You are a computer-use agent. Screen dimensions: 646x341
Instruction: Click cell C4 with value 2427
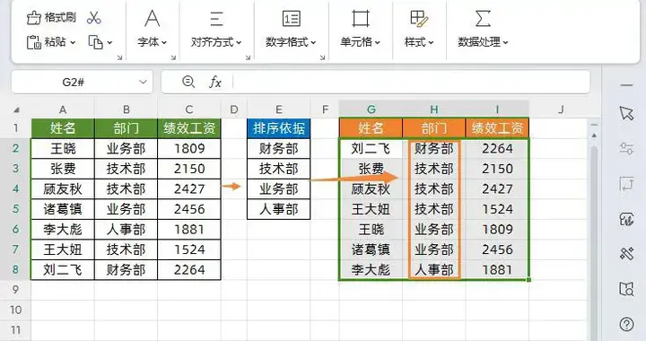coord(189,189)
